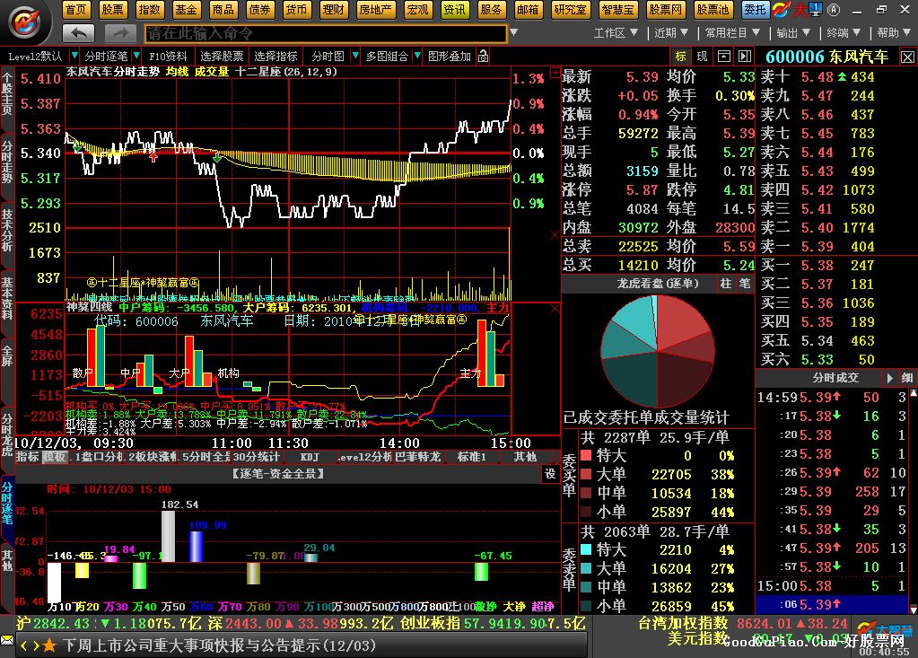Select the 巴菲特龙 tab

tap(417, 457)
